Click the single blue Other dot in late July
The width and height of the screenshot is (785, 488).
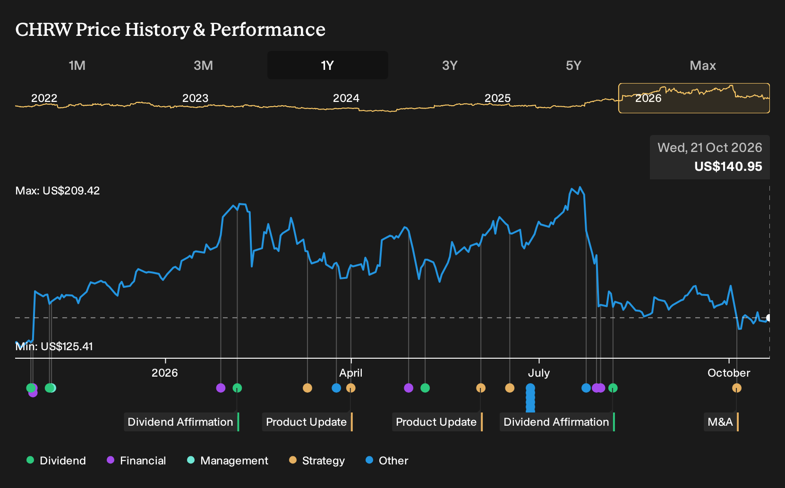click(586, 388)
